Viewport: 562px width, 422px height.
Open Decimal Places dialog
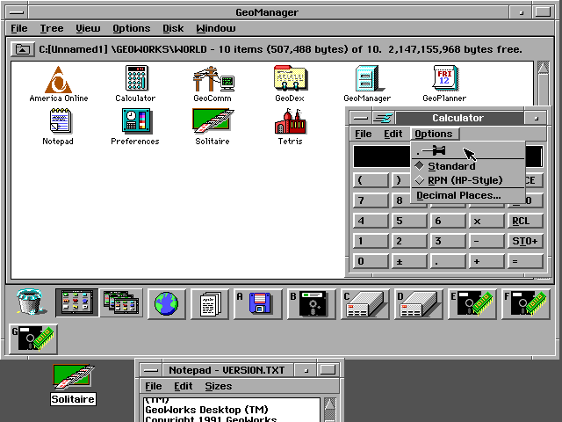(x=468, y=195)
